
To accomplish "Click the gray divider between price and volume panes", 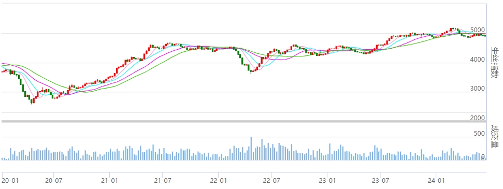I will 244,121.
